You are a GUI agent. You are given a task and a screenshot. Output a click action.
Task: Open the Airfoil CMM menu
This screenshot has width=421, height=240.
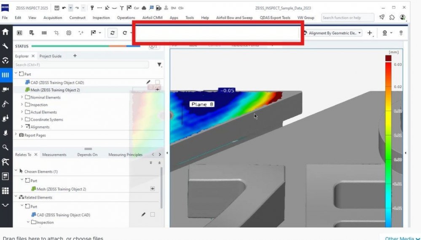[x=152, y=18]
